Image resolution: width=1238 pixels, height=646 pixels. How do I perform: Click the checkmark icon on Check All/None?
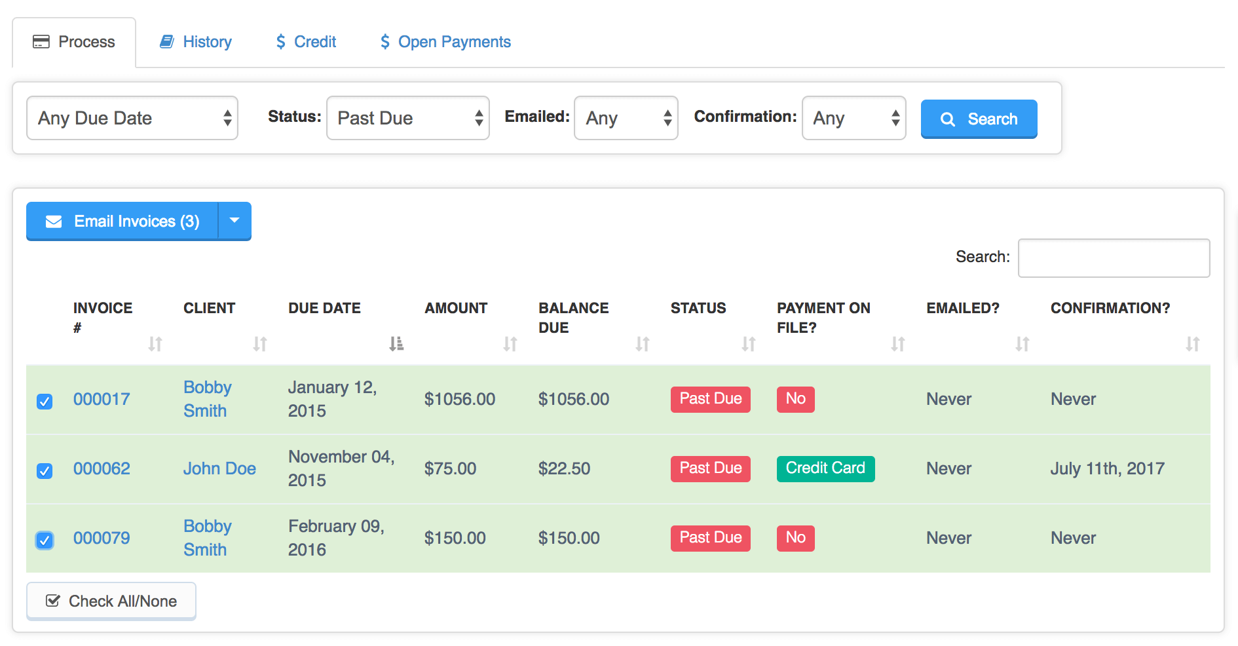53,601
